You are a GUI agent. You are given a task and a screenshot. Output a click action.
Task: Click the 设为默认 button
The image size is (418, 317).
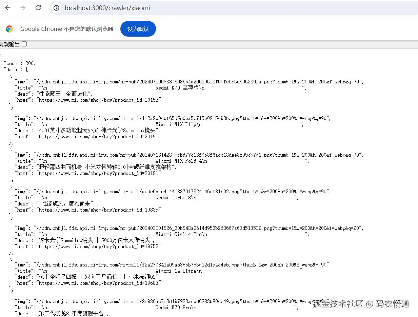138,29
